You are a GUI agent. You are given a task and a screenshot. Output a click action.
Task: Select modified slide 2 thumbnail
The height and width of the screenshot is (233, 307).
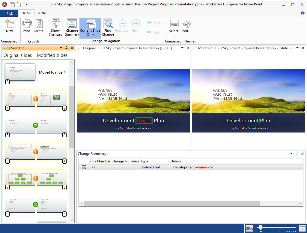pos(52,98)
